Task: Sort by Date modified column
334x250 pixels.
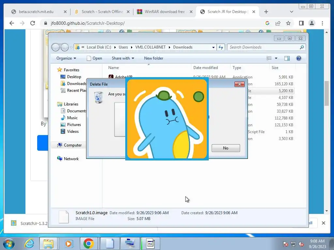Action: [x=205, y=68]
